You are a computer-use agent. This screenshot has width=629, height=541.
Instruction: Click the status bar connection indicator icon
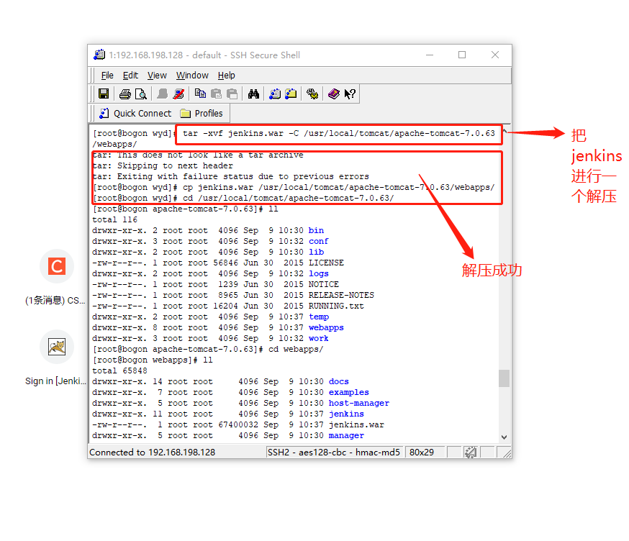[470, 453]
